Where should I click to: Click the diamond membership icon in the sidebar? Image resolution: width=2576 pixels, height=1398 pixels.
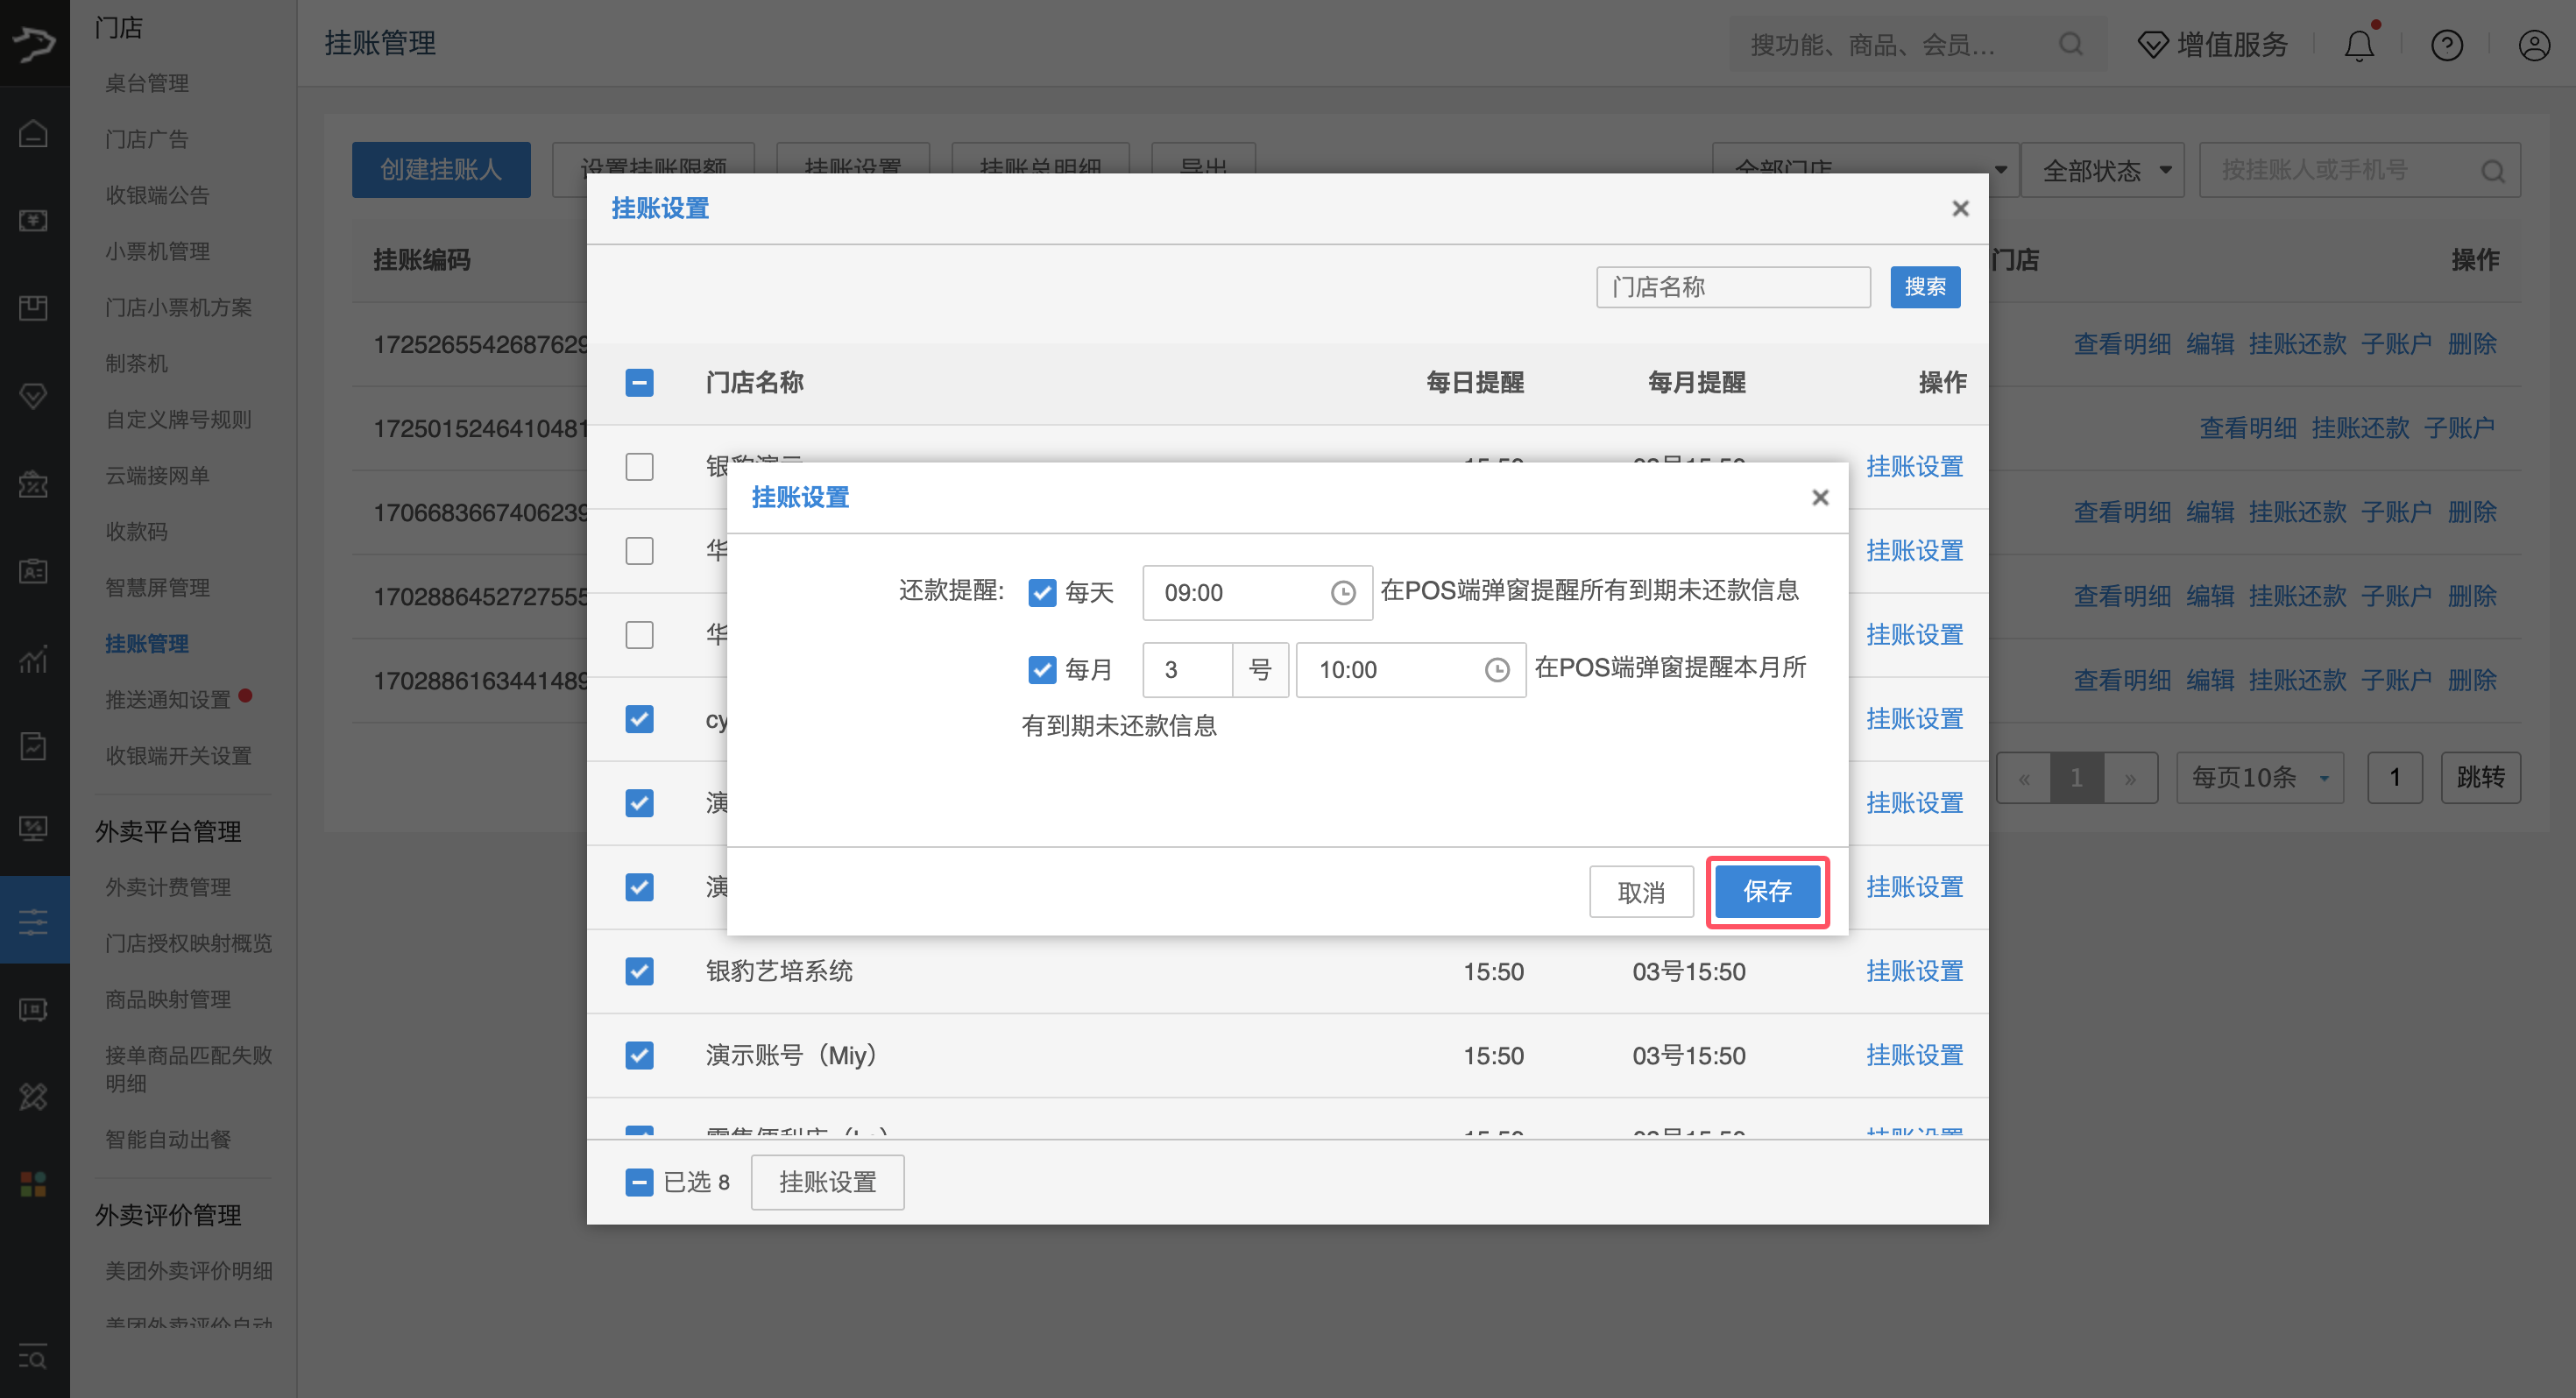pyautogui.click(x=34, y=396)
